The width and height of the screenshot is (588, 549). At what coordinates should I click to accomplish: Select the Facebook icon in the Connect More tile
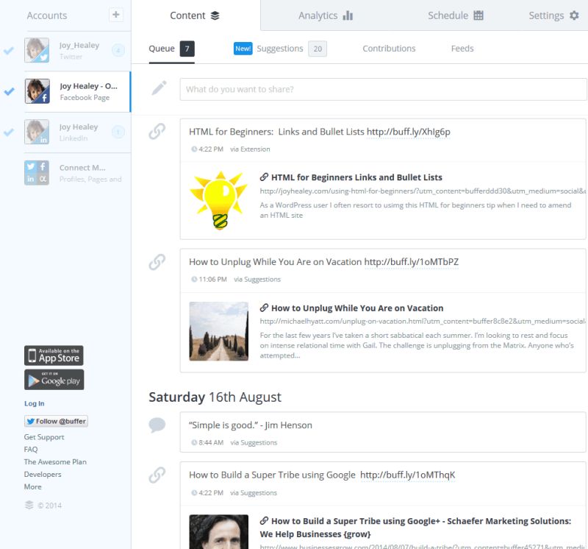point(42,168)
